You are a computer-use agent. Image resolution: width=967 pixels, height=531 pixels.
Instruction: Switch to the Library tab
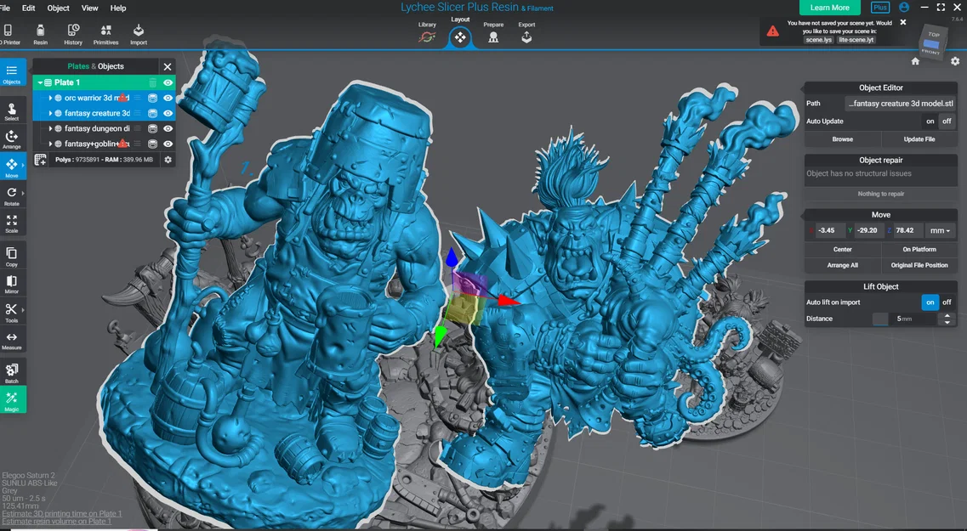tap(427, 33)
